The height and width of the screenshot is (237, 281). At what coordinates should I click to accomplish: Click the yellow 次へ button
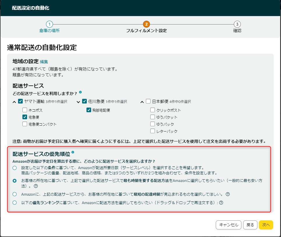(266, 225)
